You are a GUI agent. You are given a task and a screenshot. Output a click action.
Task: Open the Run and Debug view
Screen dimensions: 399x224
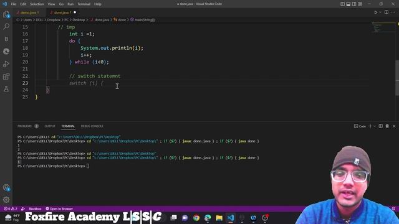6,64
